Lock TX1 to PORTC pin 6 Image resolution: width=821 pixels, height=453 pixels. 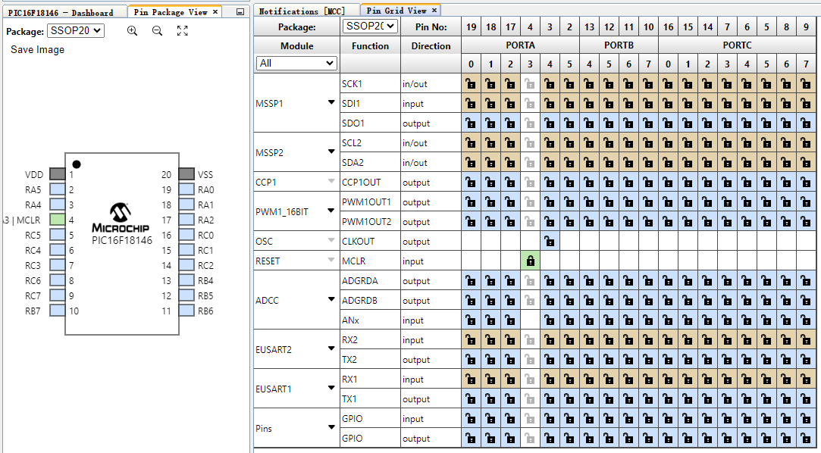coord(786,399)
